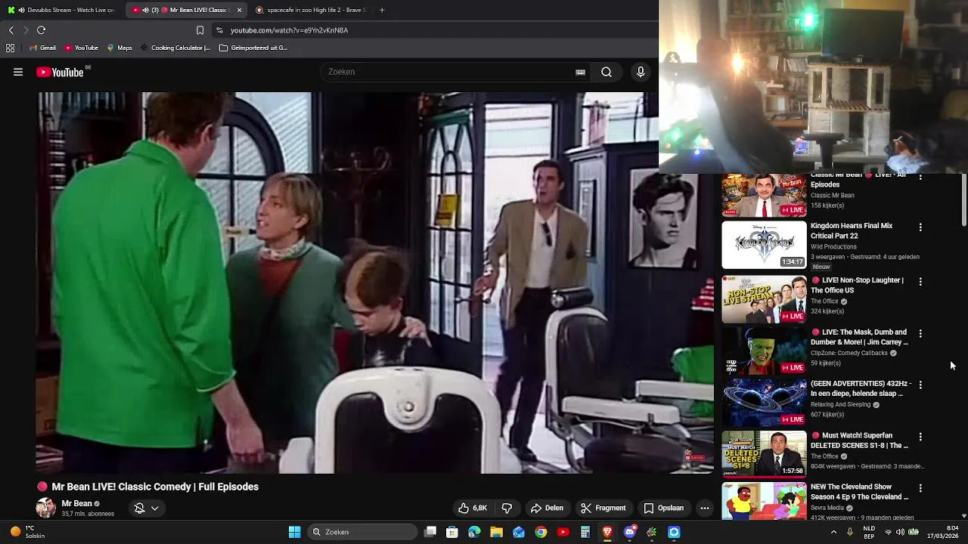Save video with Opslaan button
This screenshot has width=968, height=544.
(x=663, y=508)
